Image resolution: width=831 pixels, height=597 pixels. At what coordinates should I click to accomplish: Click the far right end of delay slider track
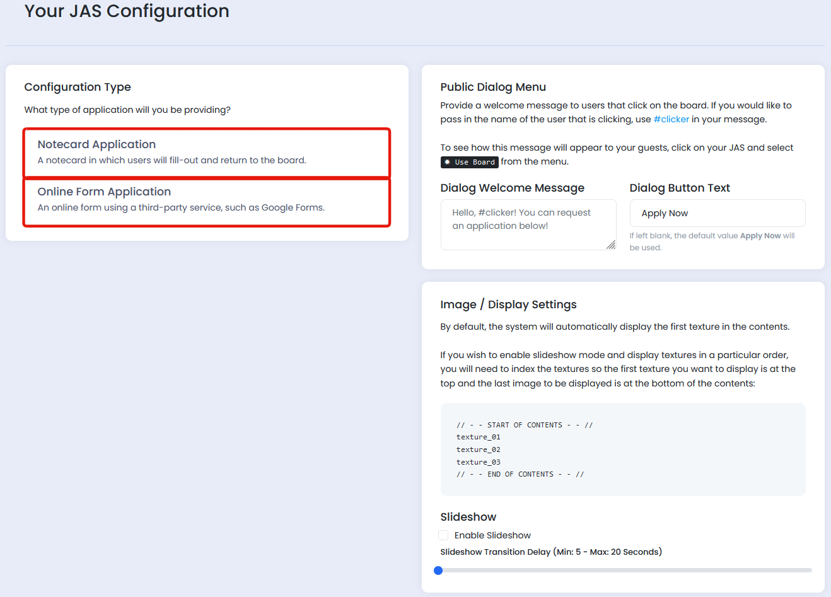pos(809,571)
